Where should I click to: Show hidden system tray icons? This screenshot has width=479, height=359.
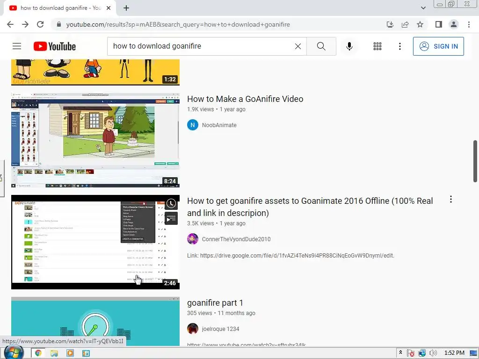(x=400, y=353)
